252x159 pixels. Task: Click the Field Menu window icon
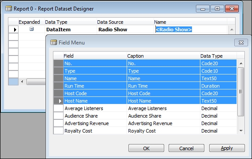(x=53, y=43)
